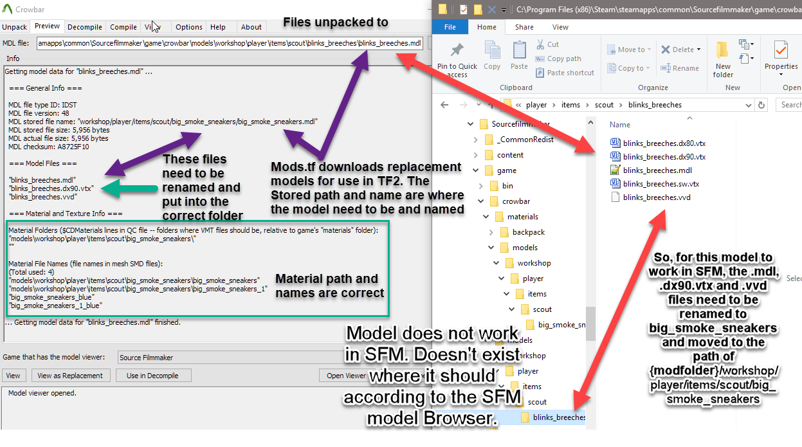Expand the bin folder node
The image size is (802, 447).
[480, 186]
